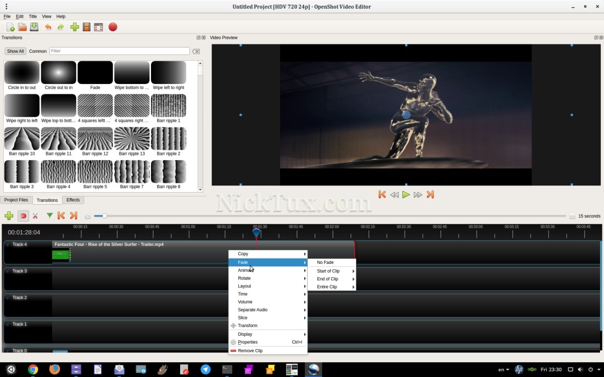Viewport: 604px width, 377px height.
Task: Click Remove Clip in the context menu
Action: coord(250,351)
